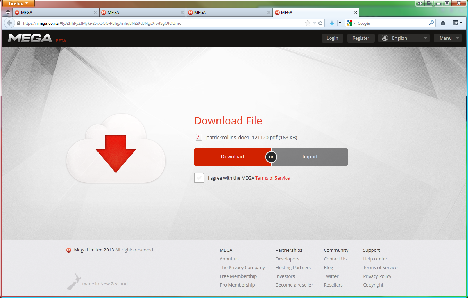This screenshot has width=468, height=298.
Task: Open the red Terms of Service link
Action: click(272, 178)
